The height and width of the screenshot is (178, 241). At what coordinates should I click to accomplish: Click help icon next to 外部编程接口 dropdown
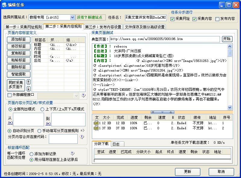(83, 95)
